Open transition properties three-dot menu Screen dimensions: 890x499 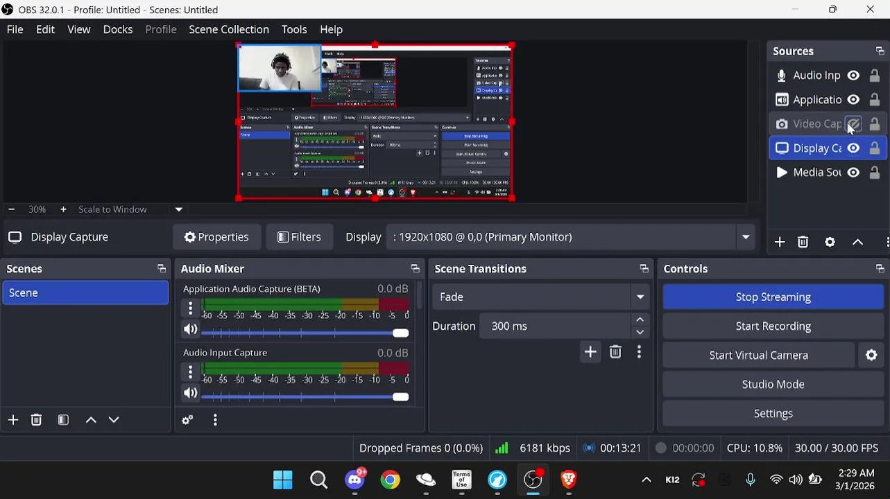(639, 352)
